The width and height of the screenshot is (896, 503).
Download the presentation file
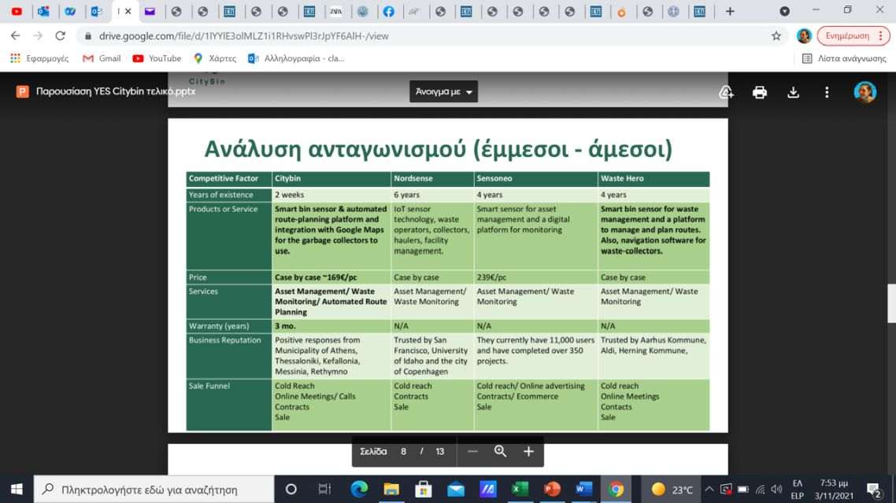coord(794,92)
